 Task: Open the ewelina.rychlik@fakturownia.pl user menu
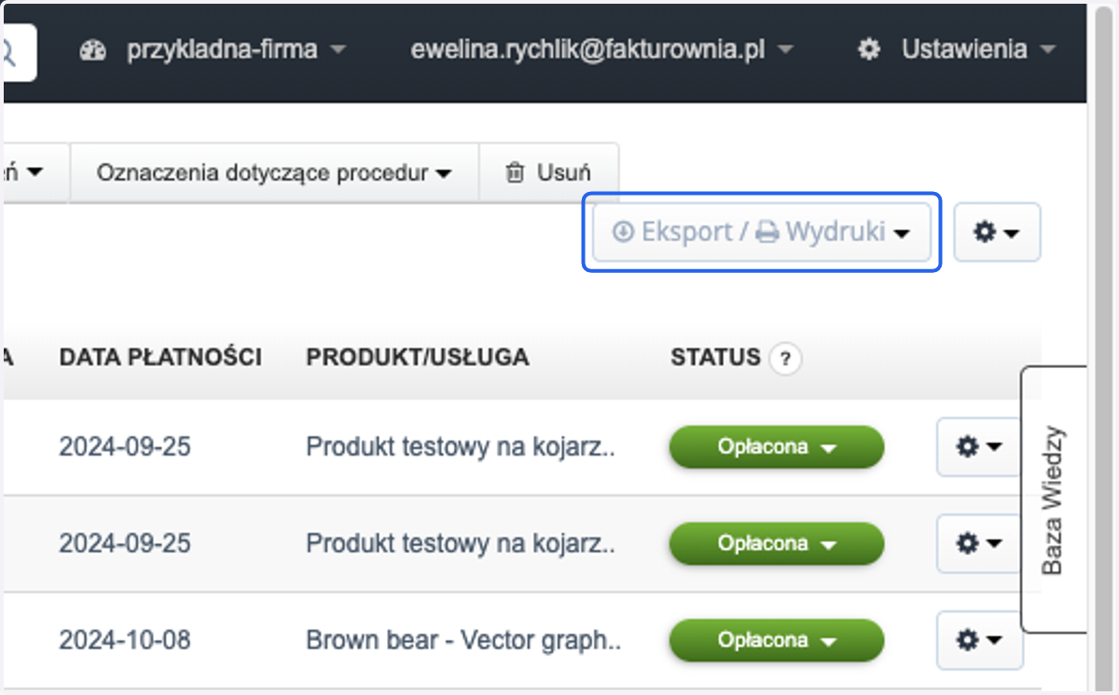pos(602,50)
